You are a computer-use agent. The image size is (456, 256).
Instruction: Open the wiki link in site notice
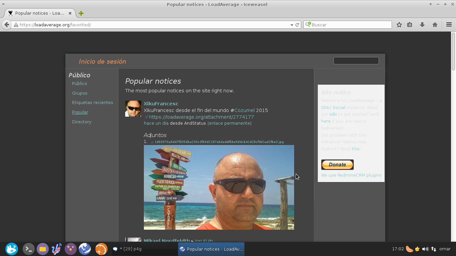click(x=333, y=114)
